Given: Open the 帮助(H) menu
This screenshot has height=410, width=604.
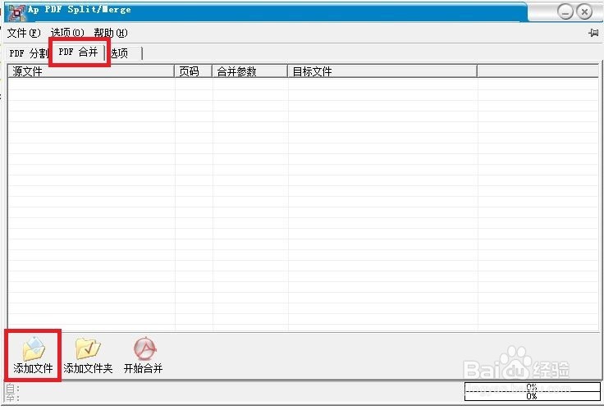Looking at the screenshot, I should pos(111,33).
